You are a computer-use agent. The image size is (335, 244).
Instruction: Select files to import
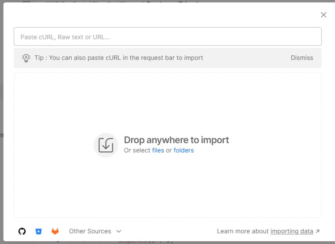pos(158,150)
